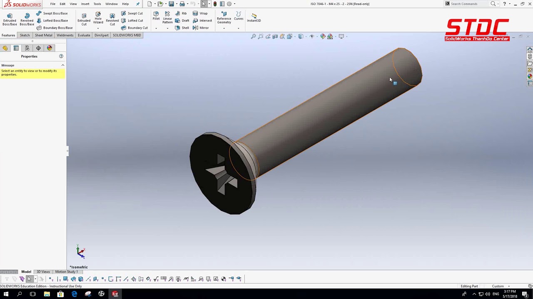The height and width of the screenshot is (299, 533).
Task: Open the Section View tool
Action: (275, 37)
